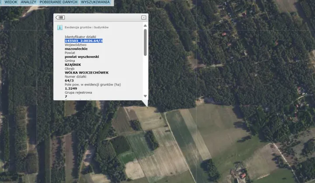This screenshot has height=183, width=315.
Task: Click the 'powiat wyszkowski' value
Action: pyautogui.click(x=82, y=57)
